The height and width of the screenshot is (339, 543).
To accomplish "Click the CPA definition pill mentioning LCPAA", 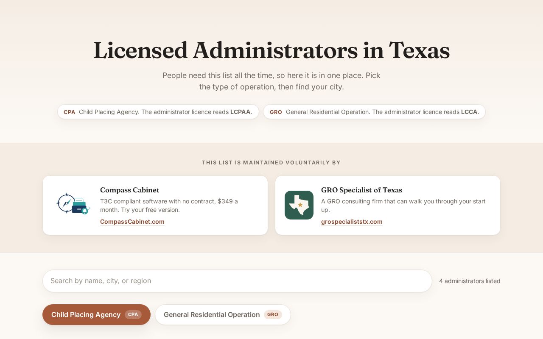I will (158, 112).
